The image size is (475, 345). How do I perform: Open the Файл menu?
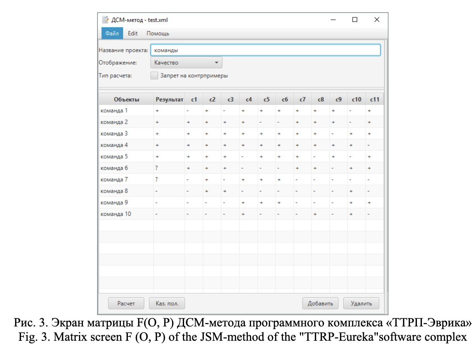coord(112,33)
